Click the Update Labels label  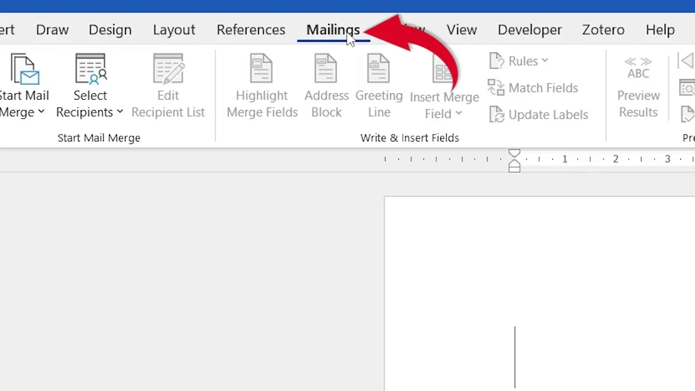[548, 114]
